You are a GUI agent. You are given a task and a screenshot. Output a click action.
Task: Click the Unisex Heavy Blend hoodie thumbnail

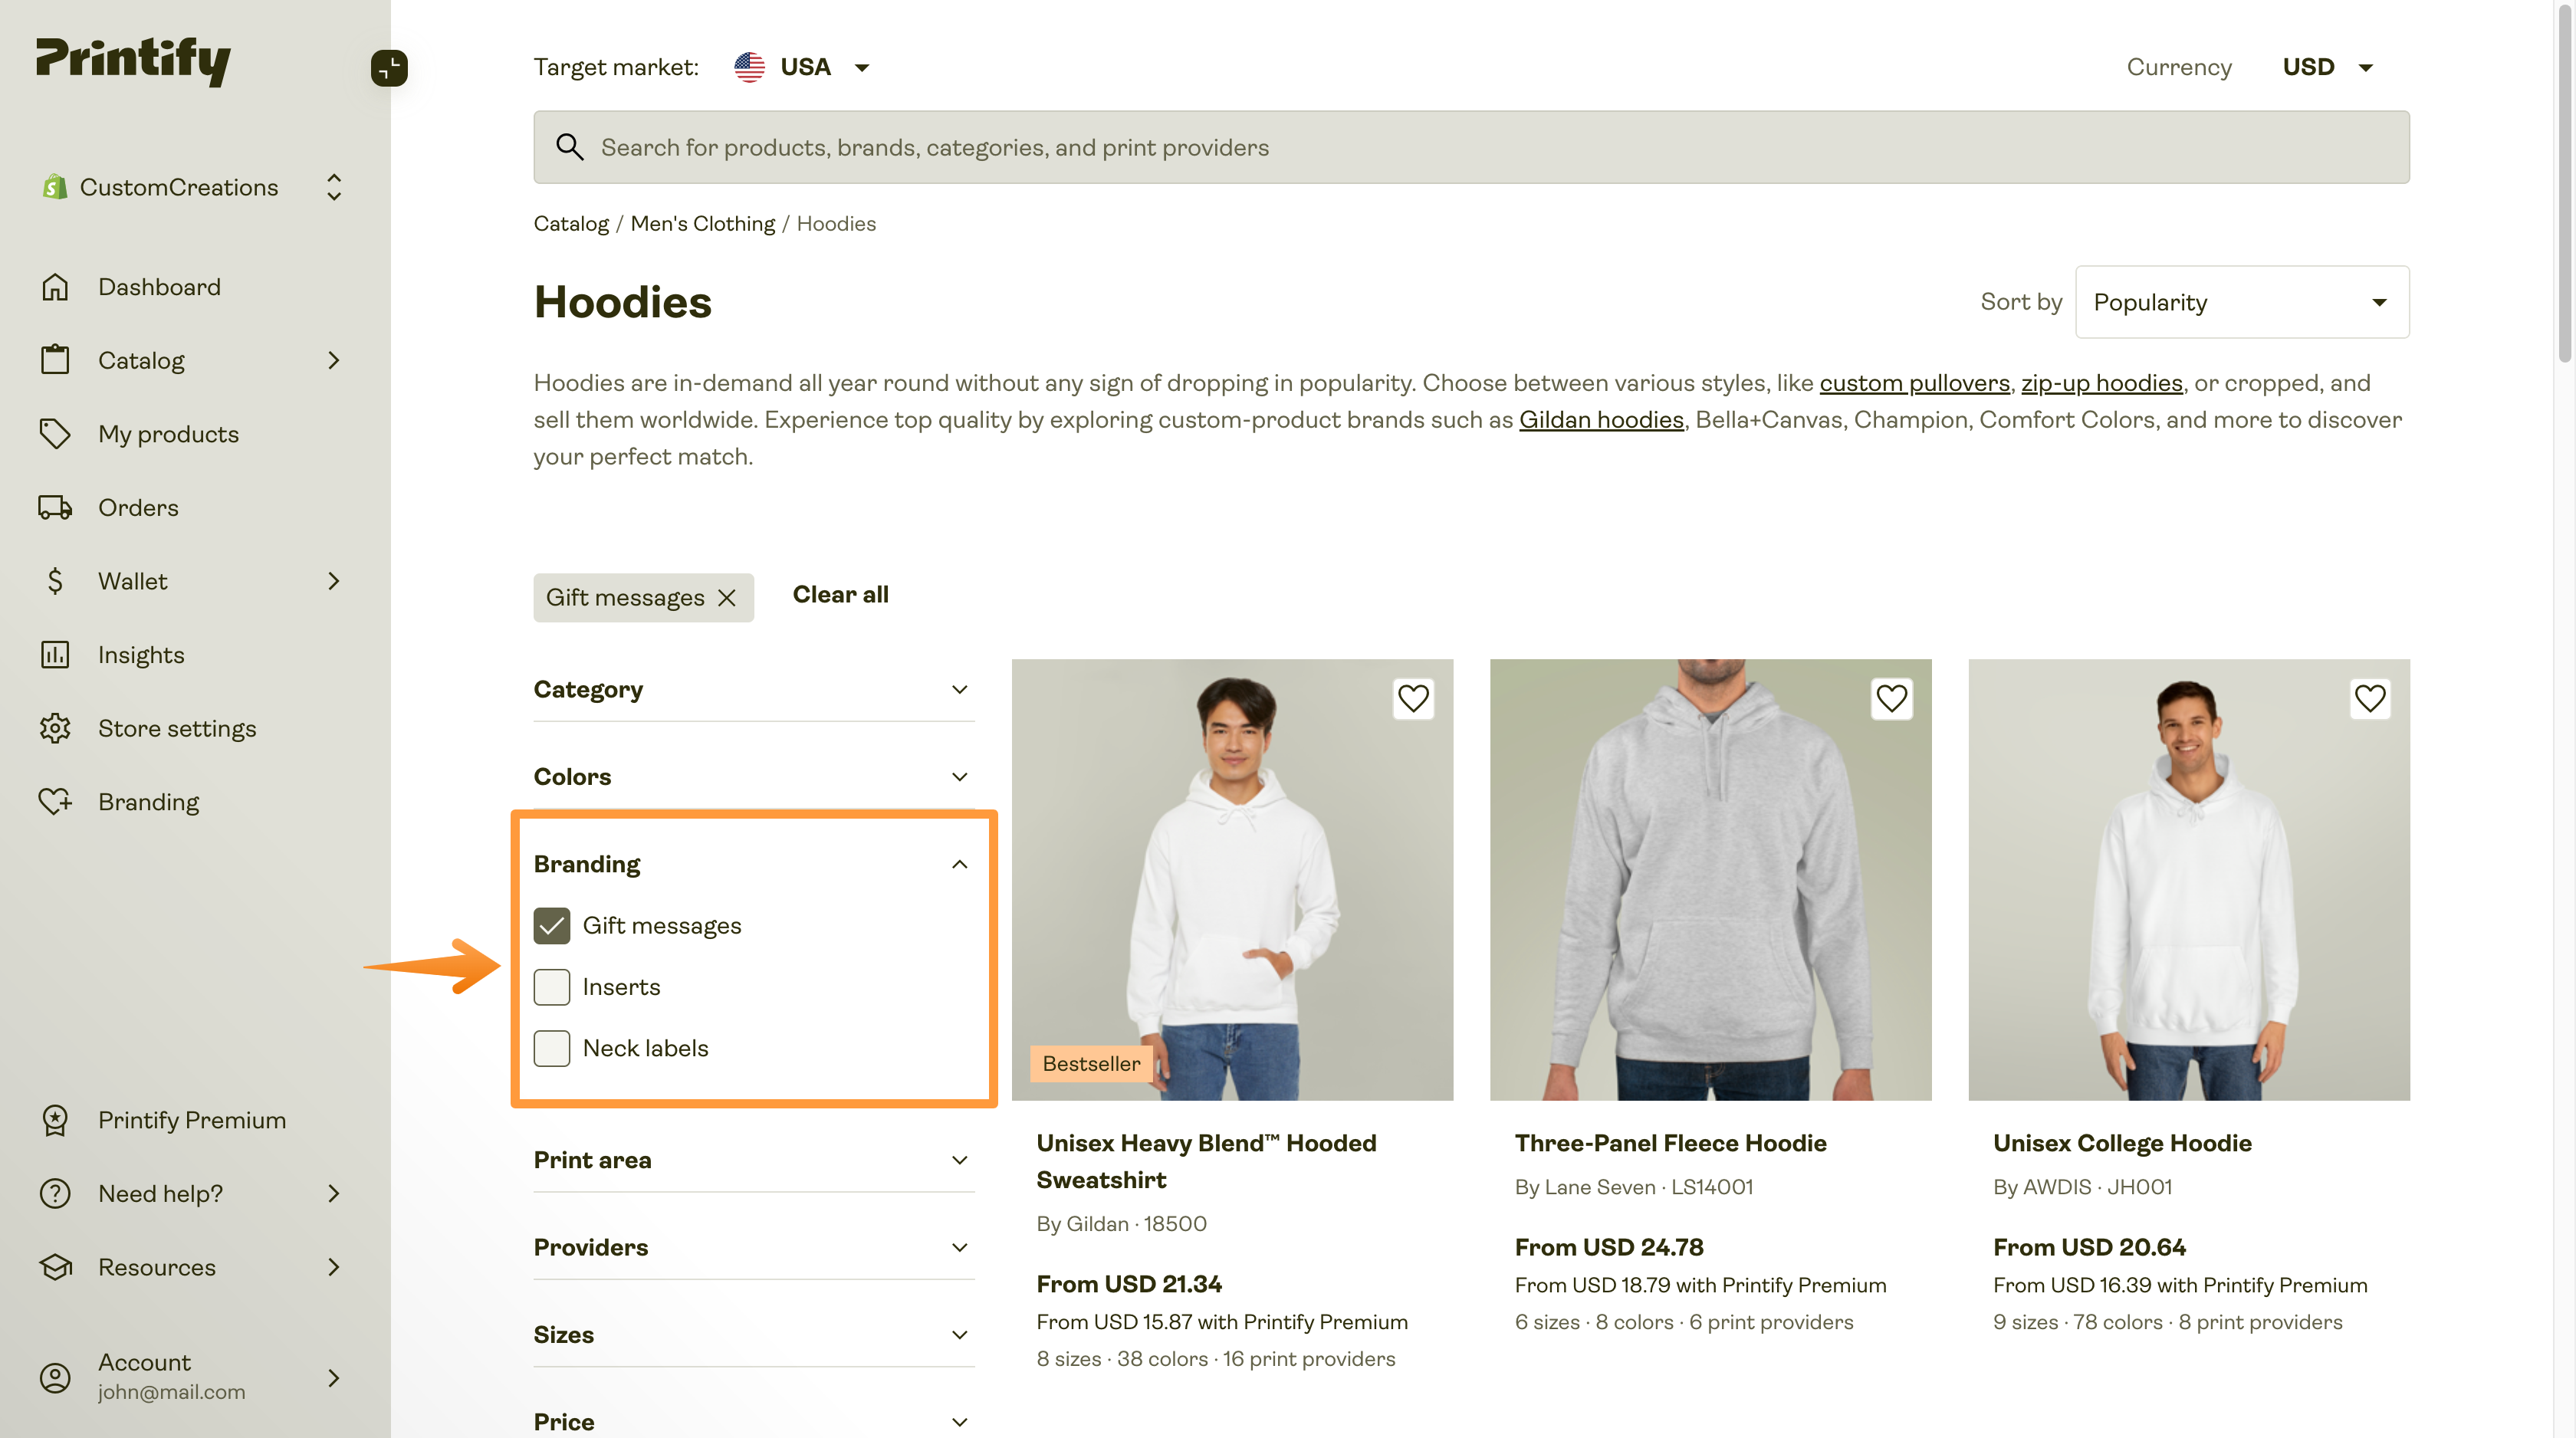pos(1231,879)
